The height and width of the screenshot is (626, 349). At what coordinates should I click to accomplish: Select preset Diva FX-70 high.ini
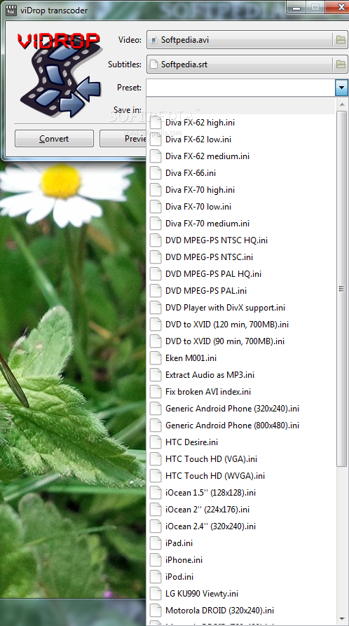click(241, 190)
